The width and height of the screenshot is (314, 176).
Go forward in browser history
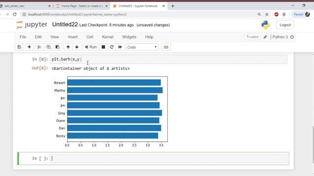pos(7,14)
